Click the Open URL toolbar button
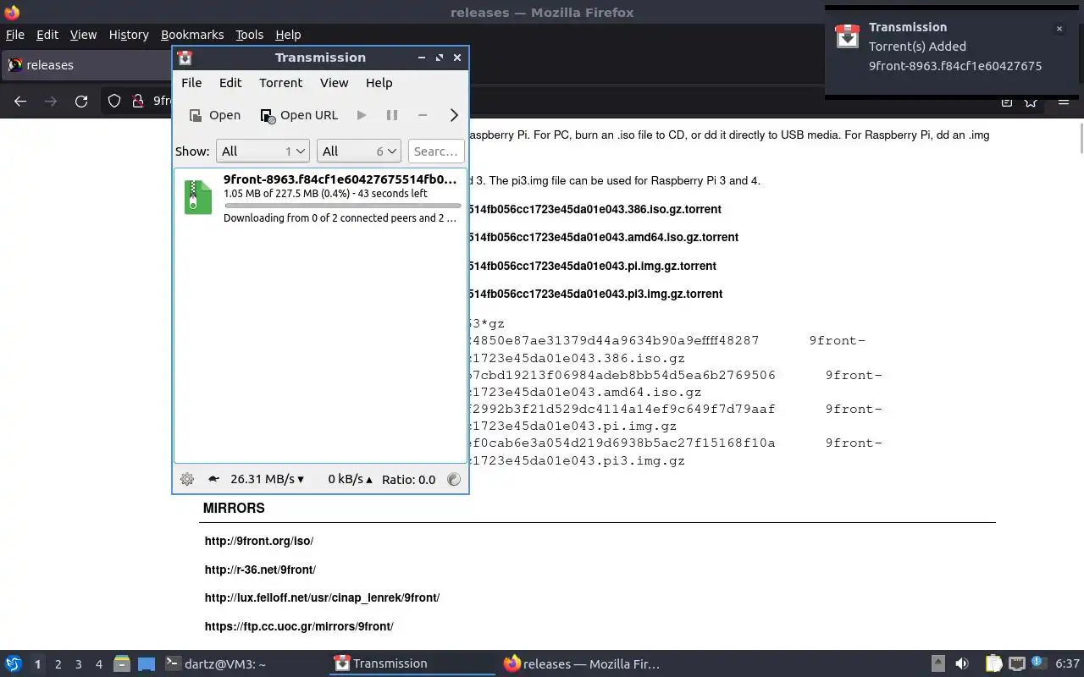 click(x=299, y=115)
